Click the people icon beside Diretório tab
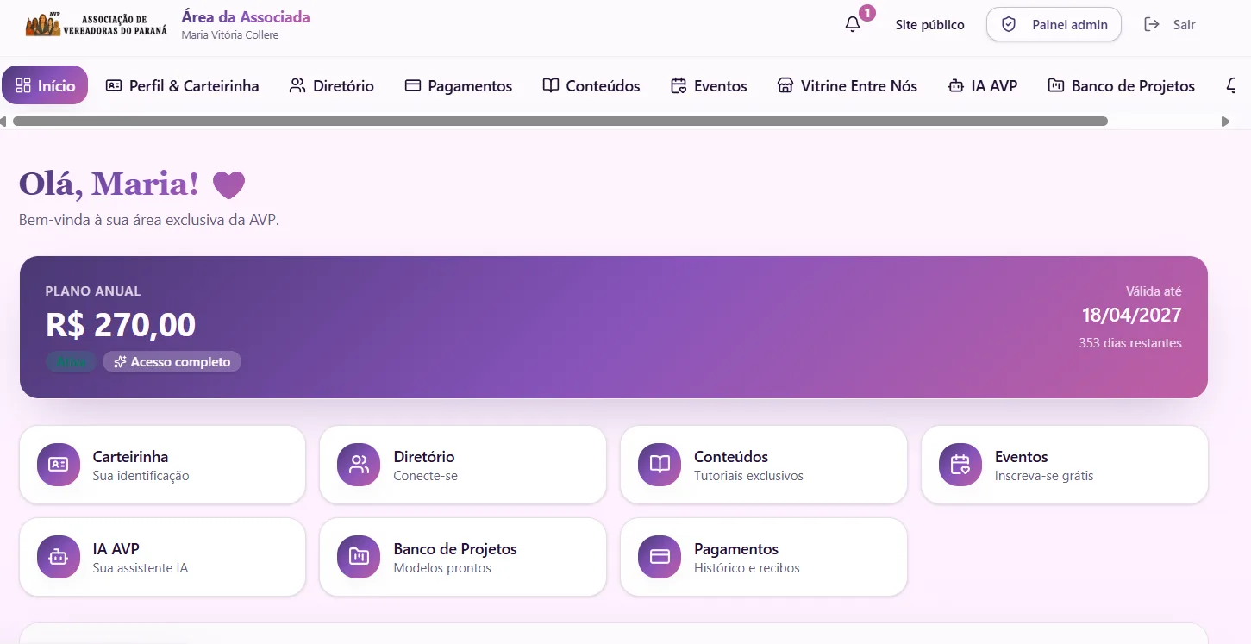The image size is (1251, 644). (x=297, y=85)
